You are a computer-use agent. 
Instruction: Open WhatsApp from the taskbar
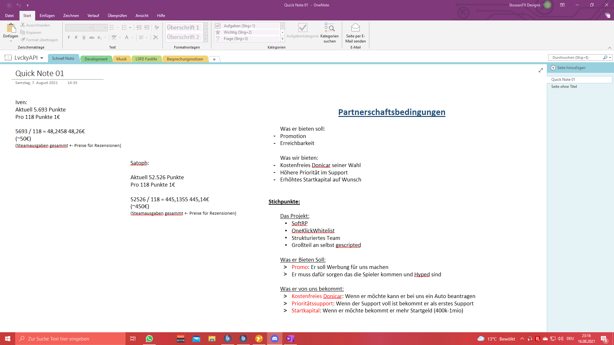149,339
